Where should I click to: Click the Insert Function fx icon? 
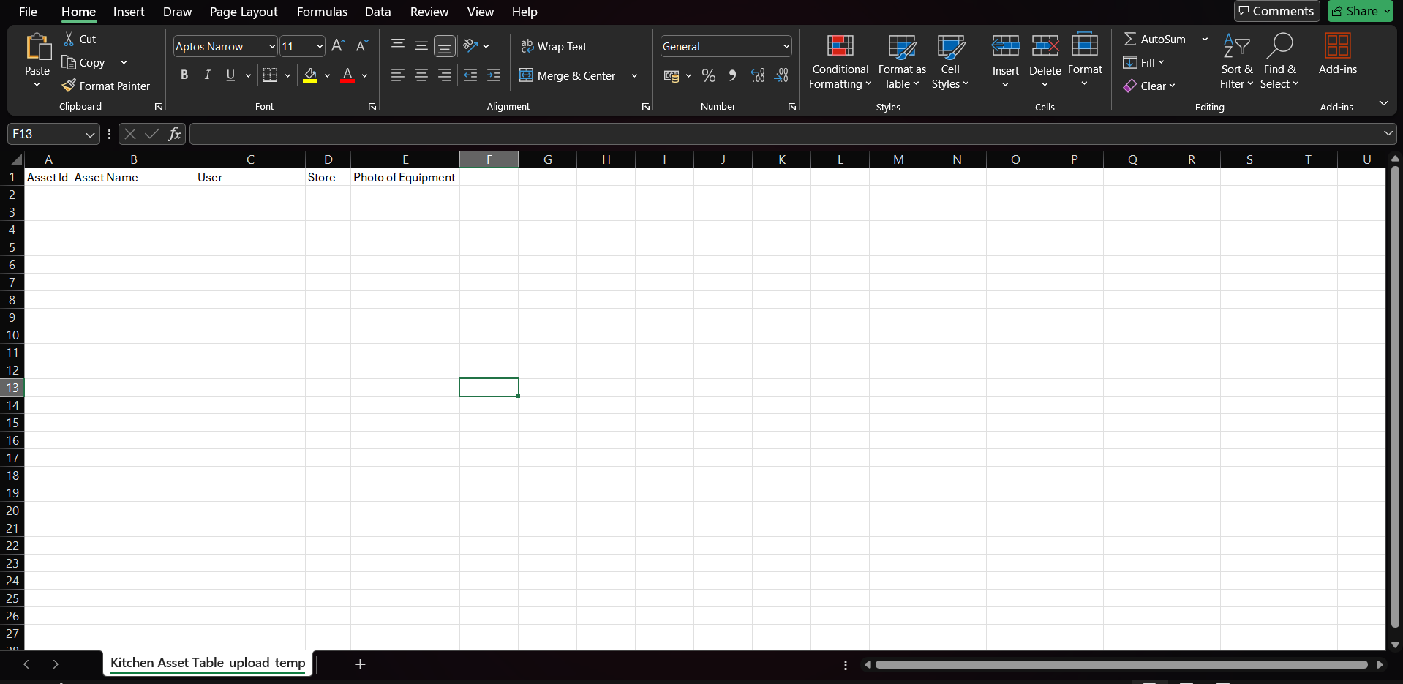(x=174, y=134)
